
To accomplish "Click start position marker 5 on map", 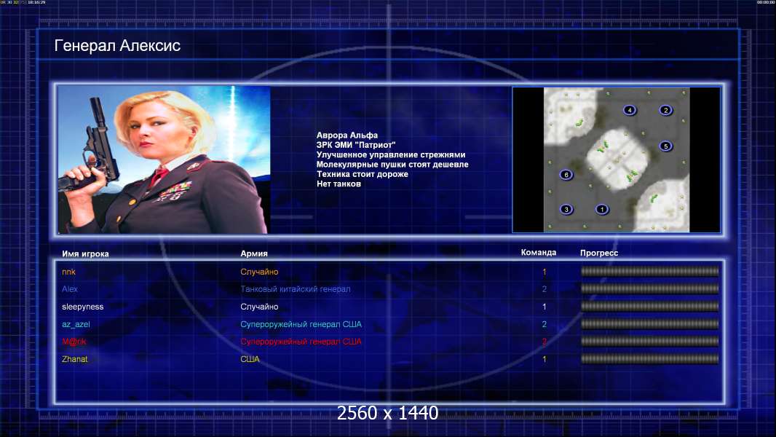I will tap(665, 146).
